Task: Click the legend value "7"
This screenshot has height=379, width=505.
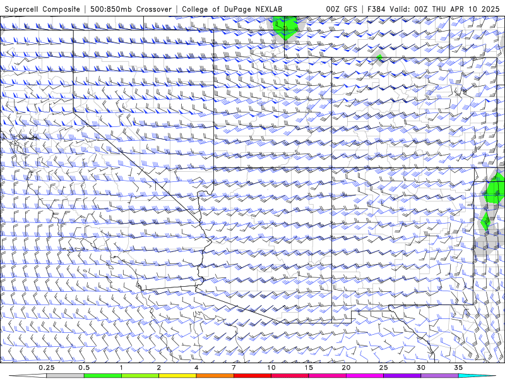Action: (x=234, y=368)
